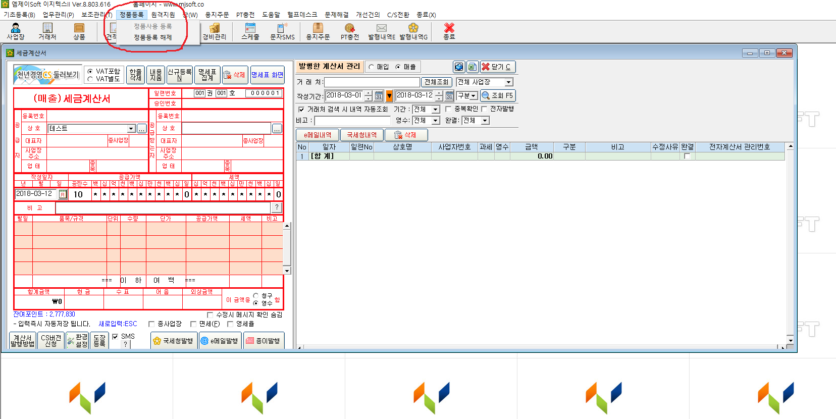Open 환경설정 tools button
Viewport: 836px width, 419px height.
tap(78, 341)
